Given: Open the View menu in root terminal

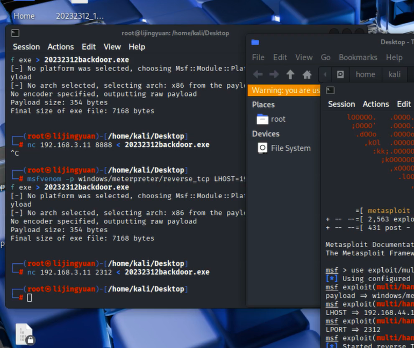Looking at the screenshot, I should pyautogui.click(x=112, y=47).
